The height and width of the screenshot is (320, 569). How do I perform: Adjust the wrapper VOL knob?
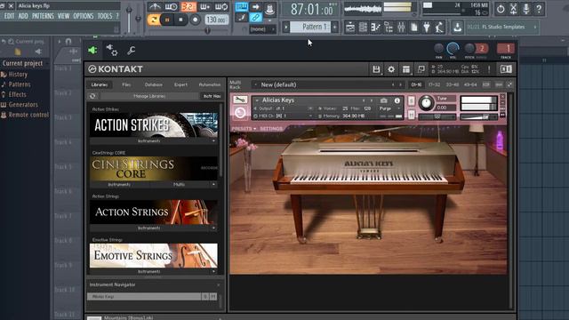point(453,48)
